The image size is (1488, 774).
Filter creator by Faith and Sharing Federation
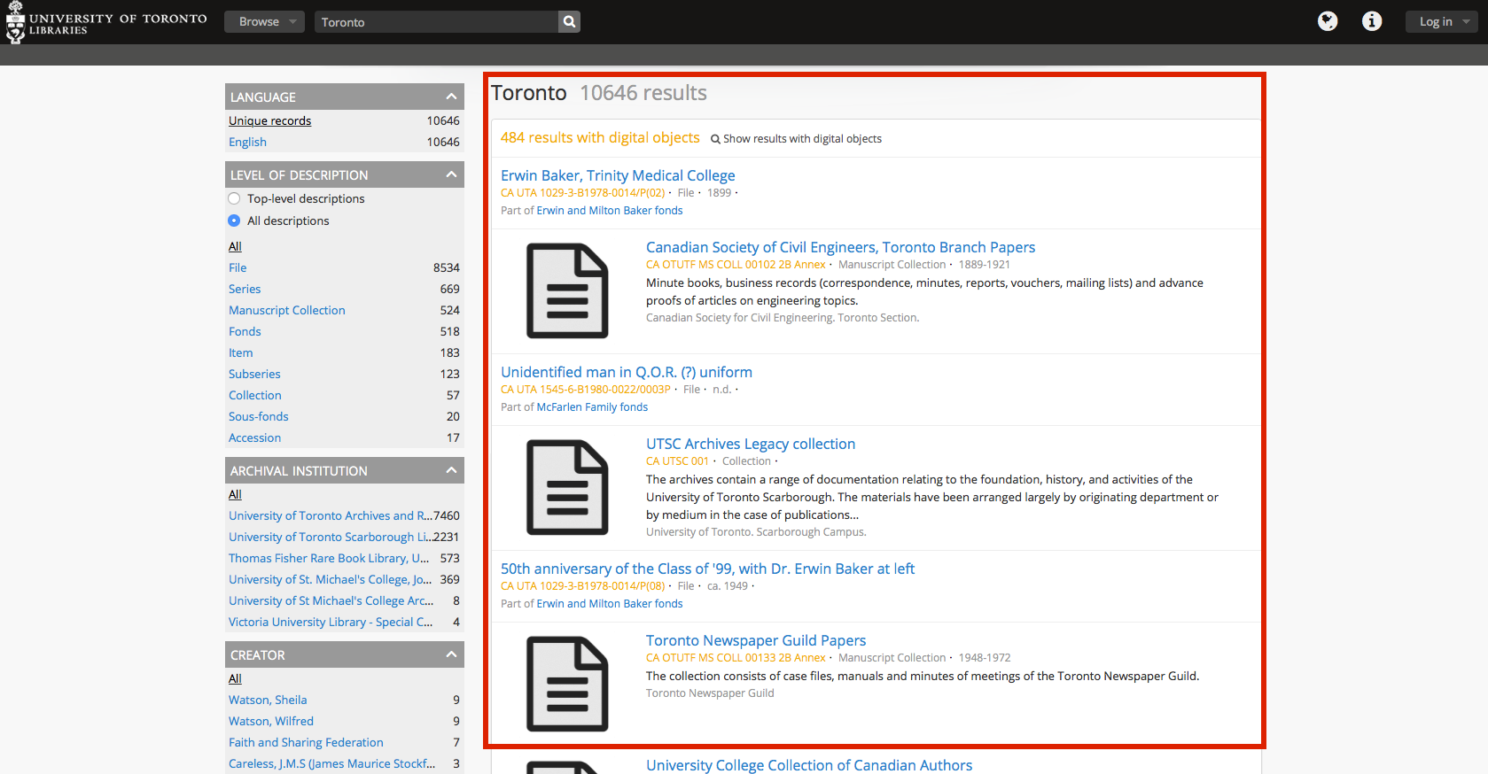pos(306,742)
